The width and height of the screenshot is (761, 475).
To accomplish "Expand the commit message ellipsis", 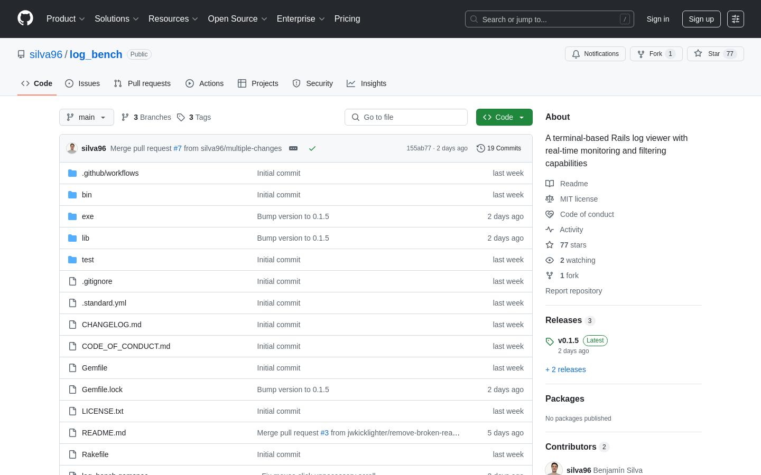I will pos(293,148).
